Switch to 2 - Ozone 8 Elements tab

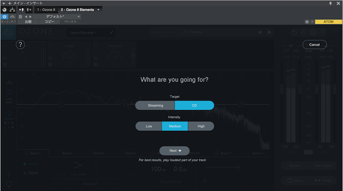pyautogui.click(x=77, y=10)
